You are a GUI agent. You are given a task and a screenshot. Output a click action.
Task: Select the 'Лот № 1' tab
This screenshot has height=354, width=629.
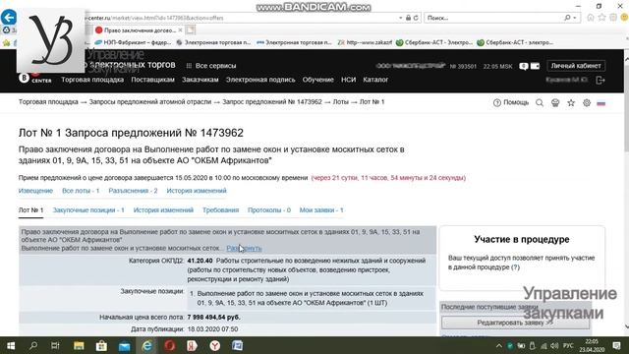[x=30, y=209]
